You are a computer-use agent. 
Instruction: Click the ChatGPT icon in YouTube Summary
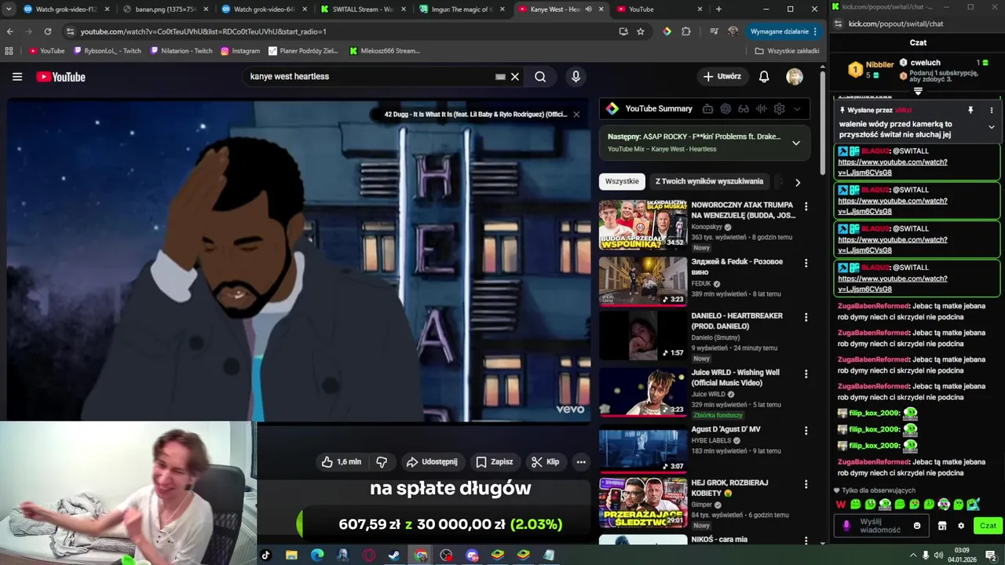pos(725,109)
